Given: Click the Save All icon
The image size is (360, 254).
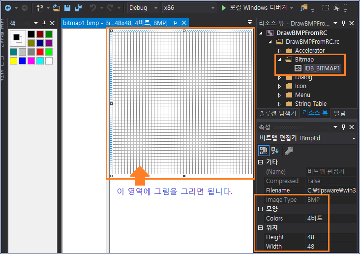Looking at the screenshot, I should point(78,8).
